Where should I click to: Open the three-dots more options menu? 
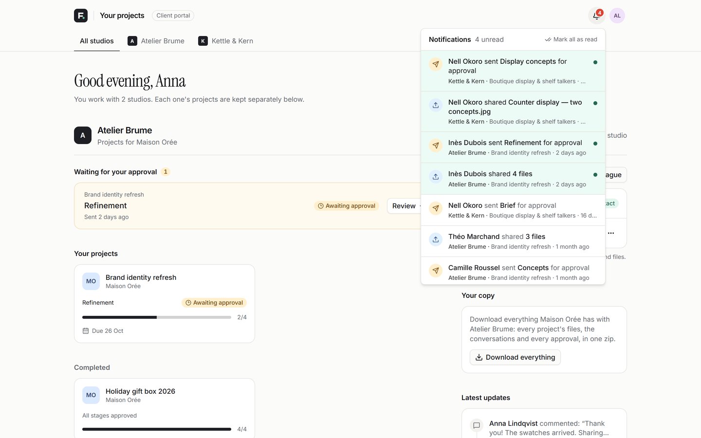pos(611,233)
